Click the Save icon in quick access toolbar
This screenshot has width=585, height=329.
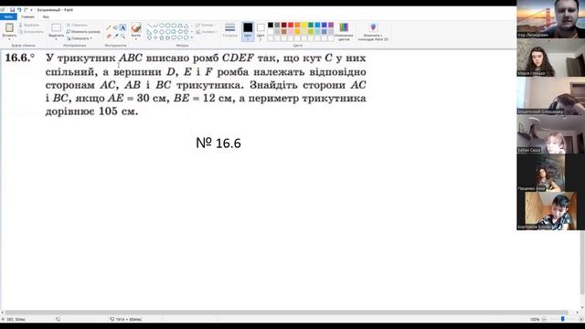12,10
